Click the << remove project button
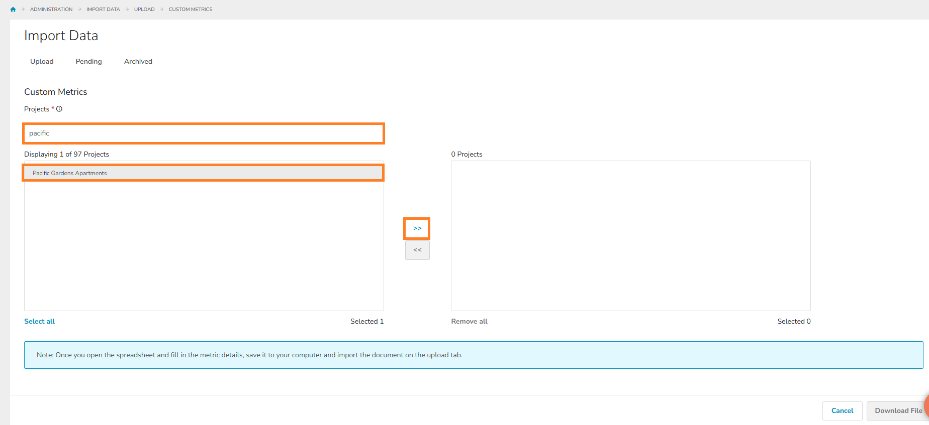This screenshot has height=425, width=929. [417, 250]
